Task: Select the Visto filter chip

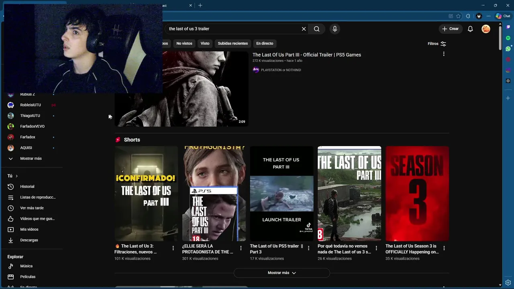Action: pyautogui.click(x=205, y=43)
